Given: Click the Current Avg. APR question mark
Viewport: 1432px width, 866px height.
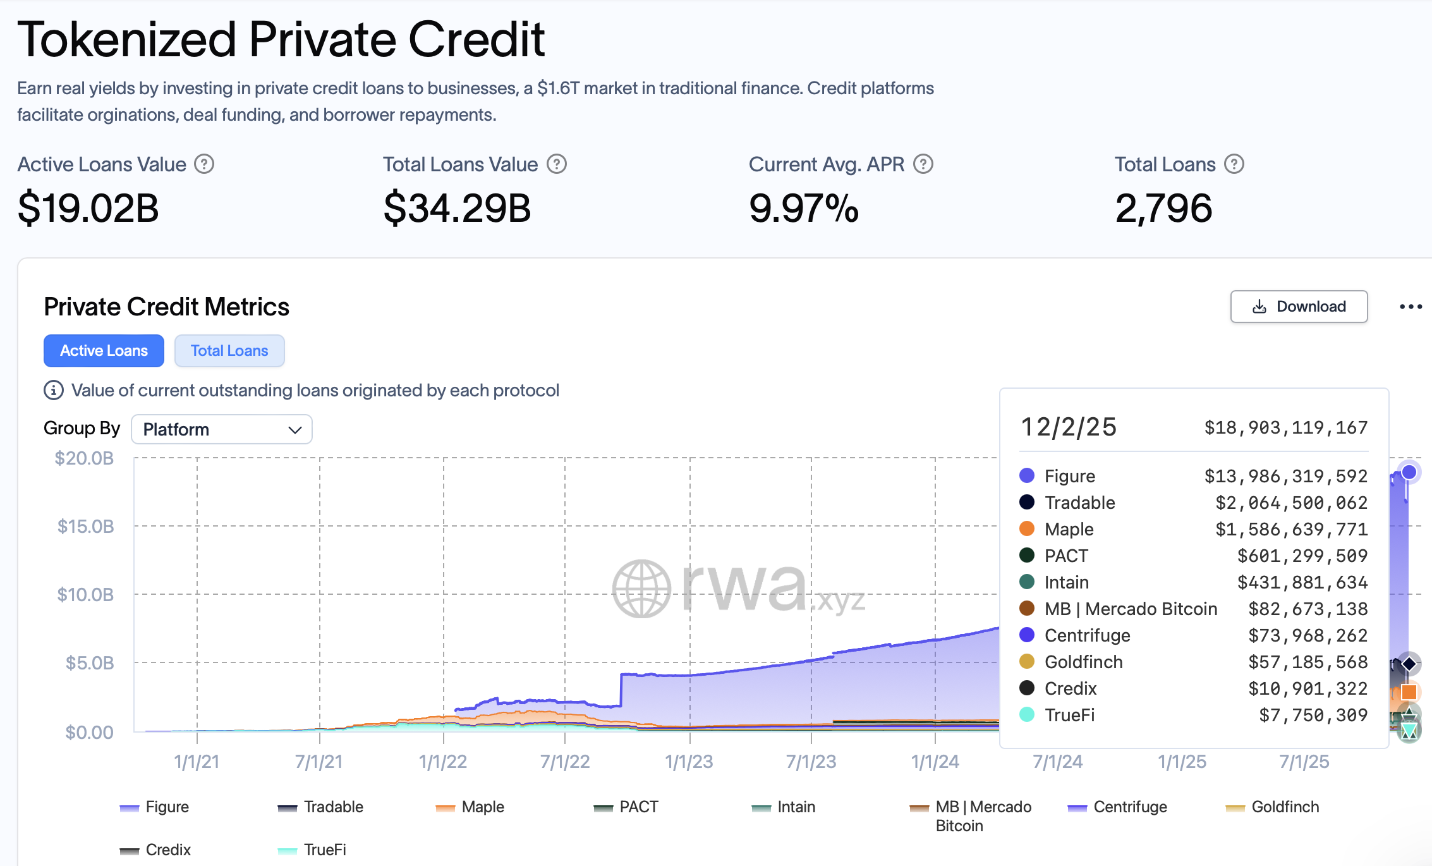Looking at the screenshot, I should (923, 164).
